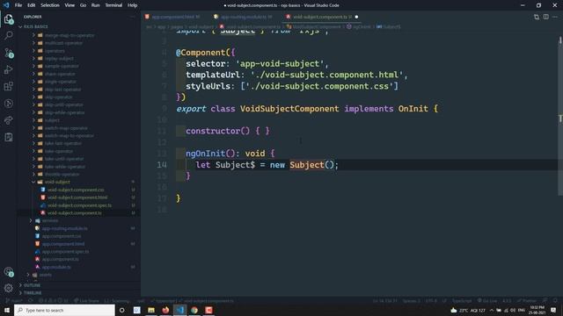The height and width of the screenshot is (316, 563).
Task: Click the editor vertical scrollbar
Action: point(560,115)
